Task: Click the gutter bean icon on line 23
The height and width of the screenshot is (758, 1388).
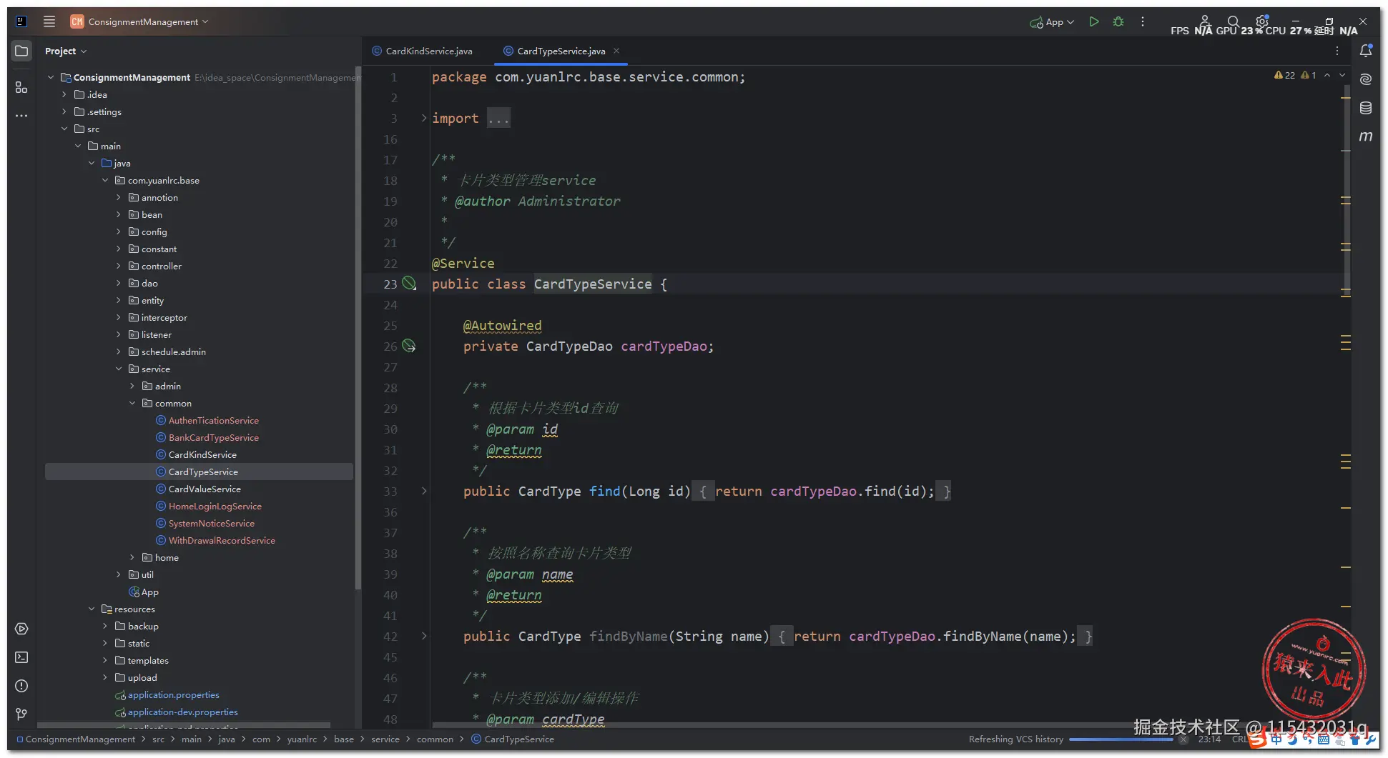Action: 409,284
